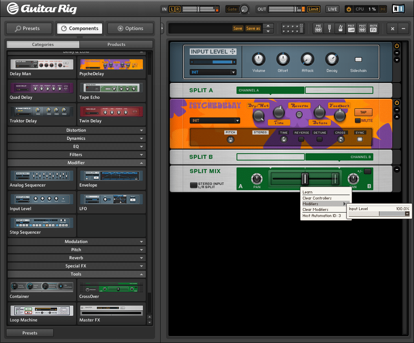Open the Psychedelay INIT preset dropdown
The image size is (414, 343).
coord(215,120)
